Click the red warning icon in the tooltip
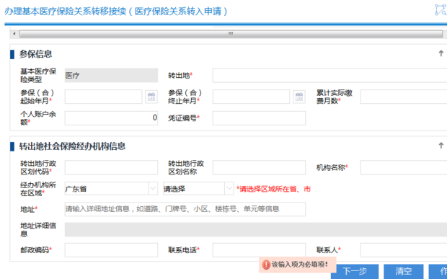Screen dimensions: 447x279 266,265
